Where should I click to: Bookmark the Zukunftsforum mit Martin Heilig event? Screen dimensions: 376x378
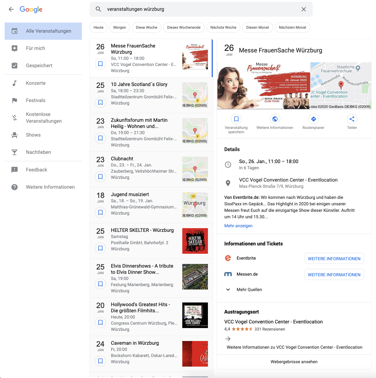click(x=100, y=138)
